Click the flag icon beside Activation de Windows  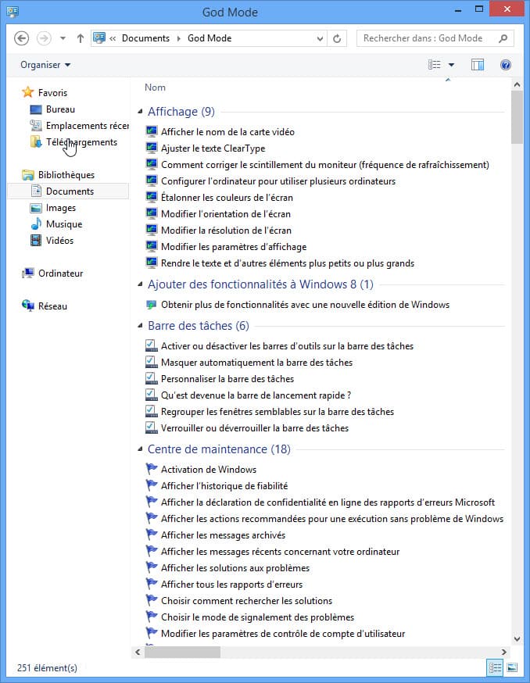click(x=151, y=469)
